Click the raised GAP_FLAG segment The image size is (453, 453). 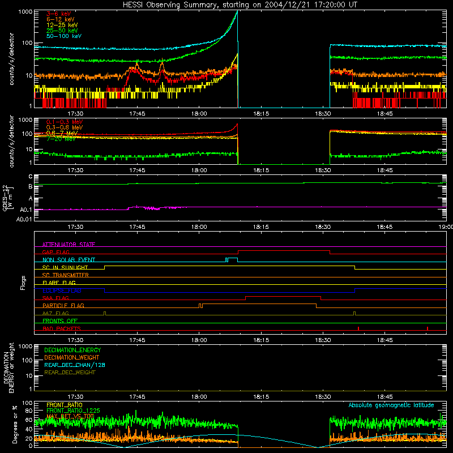(x=284, y=251)
